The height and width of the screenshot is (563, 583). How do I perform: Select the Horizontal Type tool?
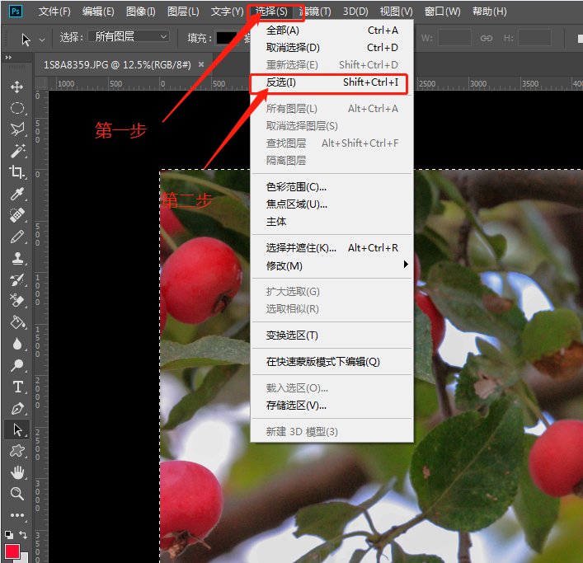(16, 387)
